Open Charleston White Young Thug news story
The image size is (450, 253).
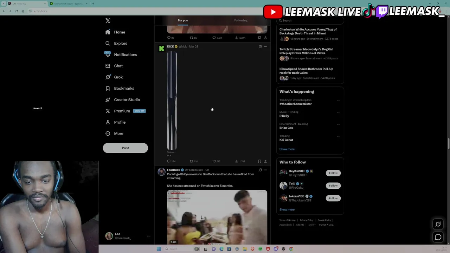click(x=310, y=34)
